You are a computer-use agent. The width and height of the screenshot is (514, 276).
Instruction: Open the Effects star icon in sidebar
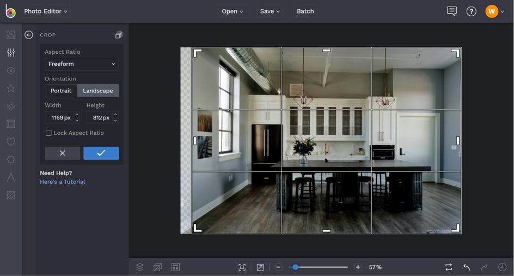click(x=11, y=88)
